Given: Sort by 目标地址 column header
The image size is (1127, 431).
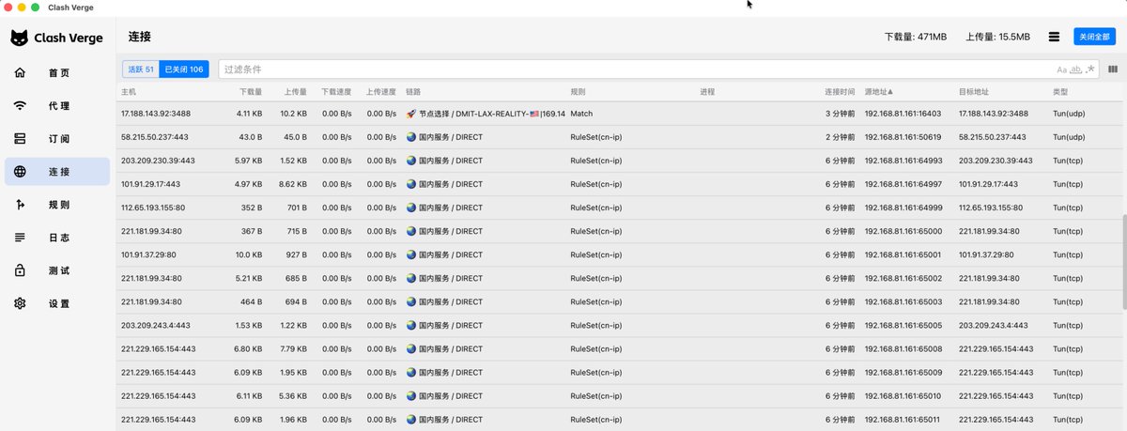Looking at the screenshot, I should [x=973, y=92].
